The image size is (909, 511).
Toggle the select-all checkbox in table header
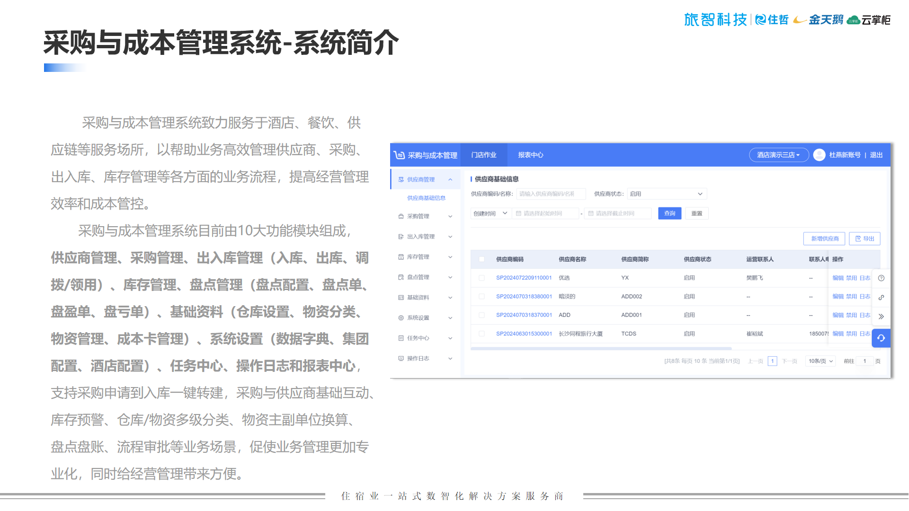[x=481, y=259]
